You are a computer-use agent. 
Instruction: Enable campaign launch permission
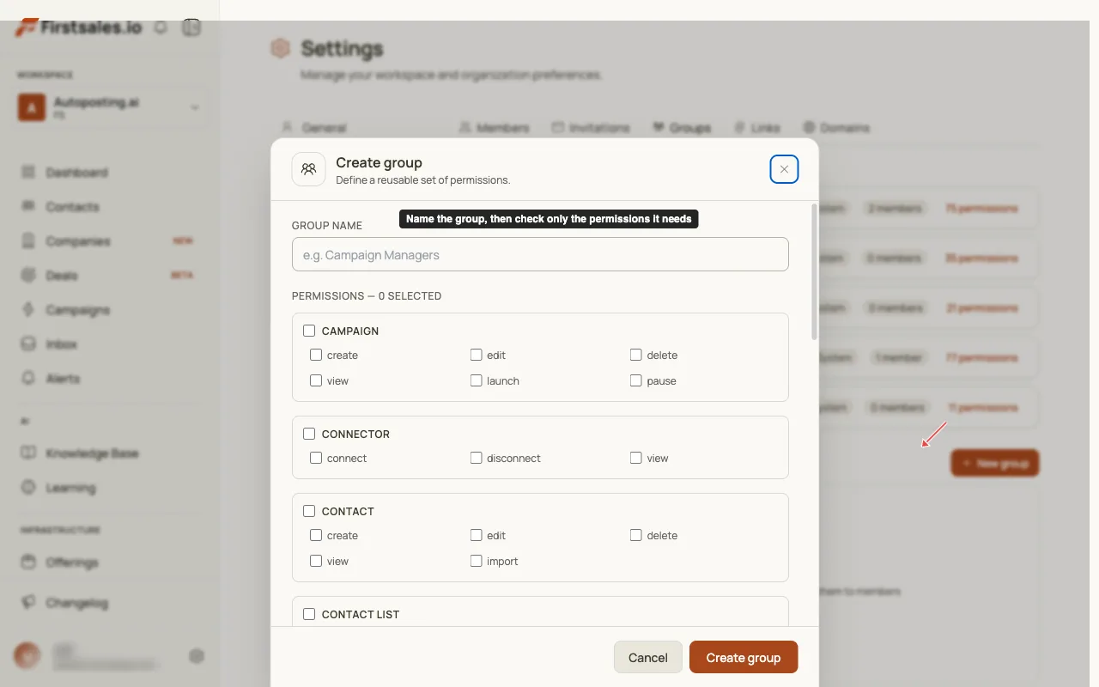(x=476, y=380)
